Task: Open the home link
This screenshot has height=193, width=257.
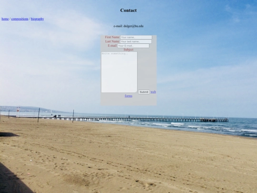Action: click(x=5, y=19)
